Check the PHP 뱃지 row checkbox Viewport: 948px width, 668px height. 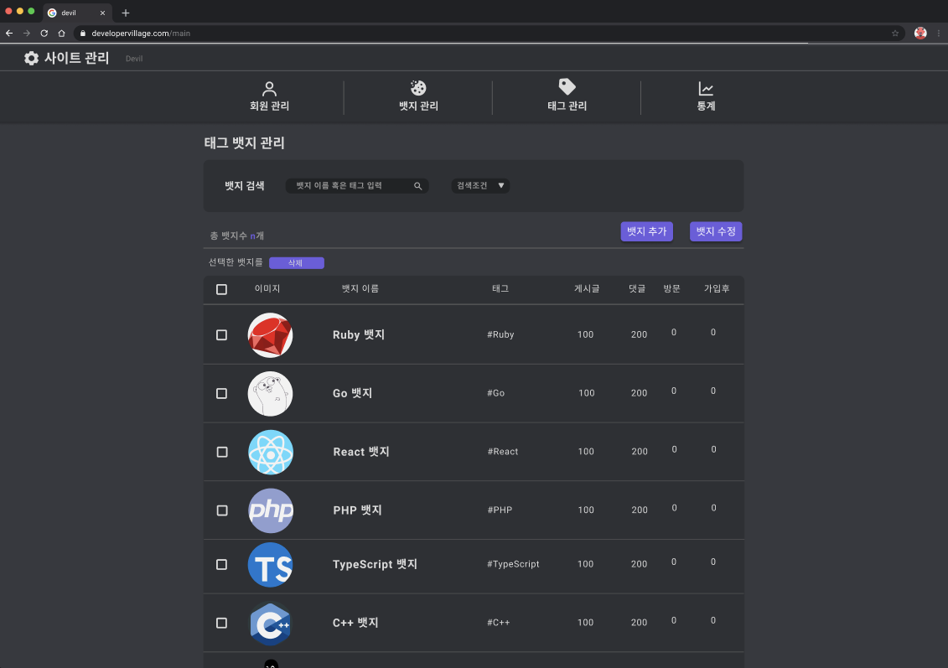click(222, 510)
